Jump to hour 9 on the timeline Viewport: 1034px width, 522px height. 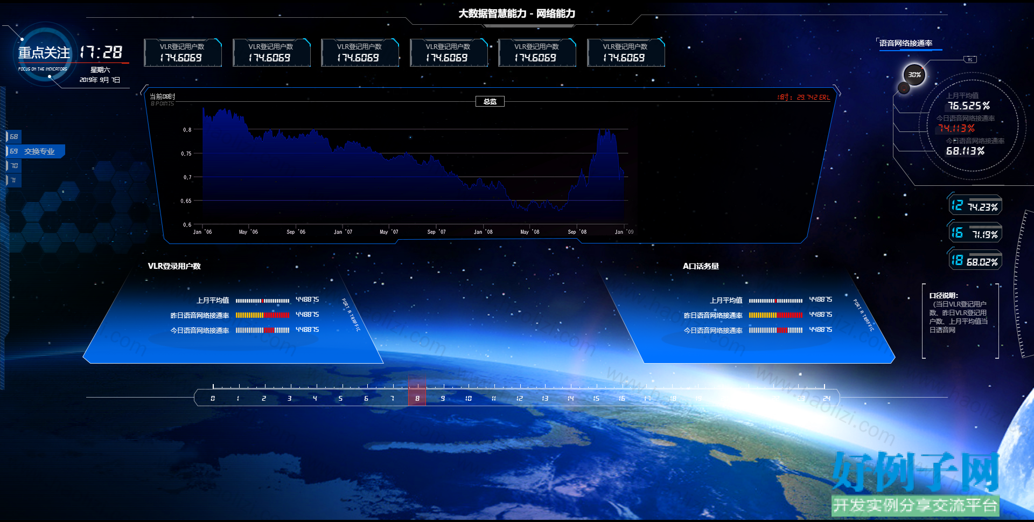[443, 399]
